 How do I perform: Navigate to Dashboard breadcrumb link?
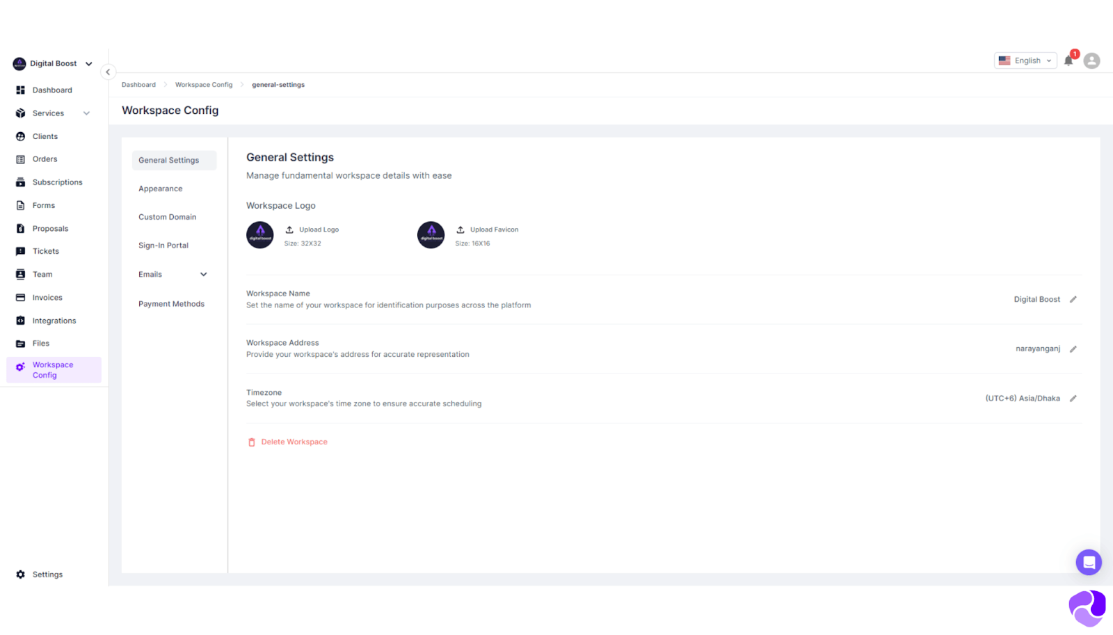click(x=138, y=85)
